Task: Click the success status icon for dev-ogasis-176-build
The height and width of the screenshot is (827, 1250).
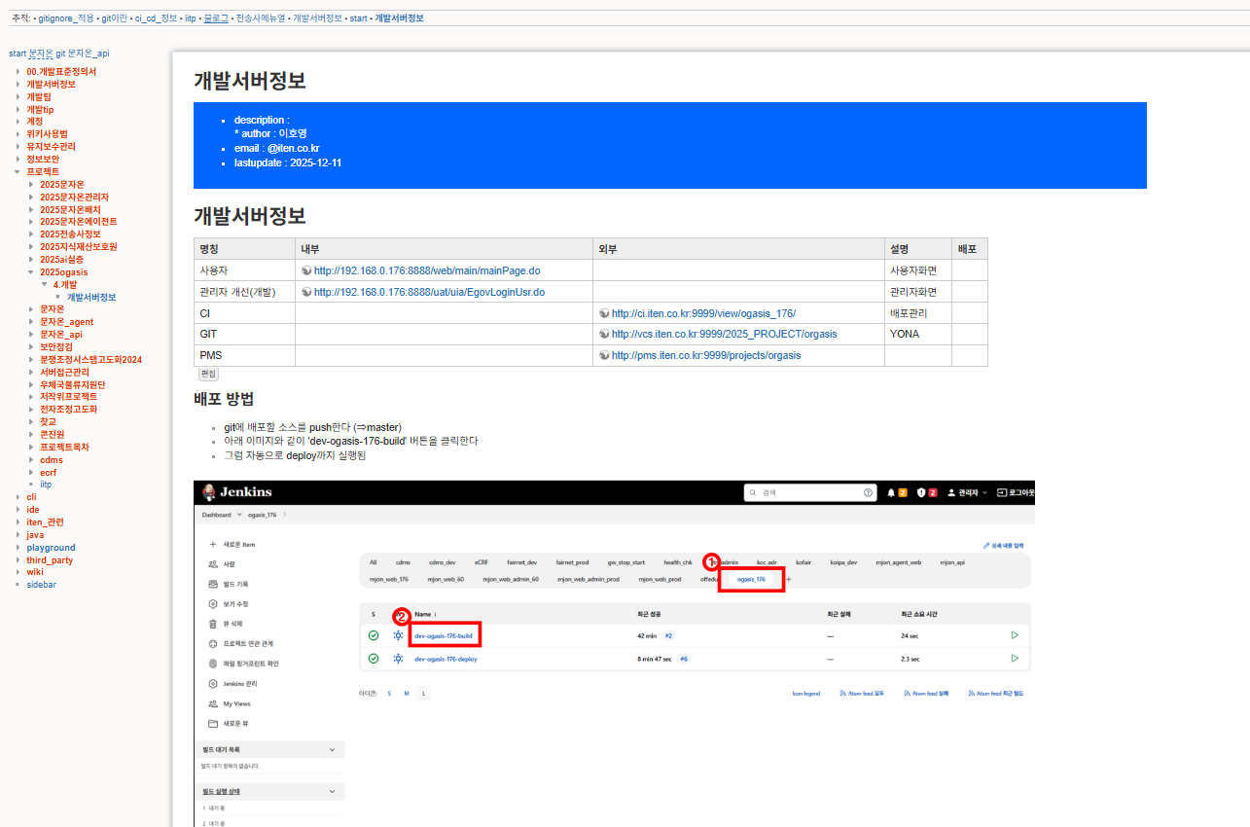Action: (374, 635)
